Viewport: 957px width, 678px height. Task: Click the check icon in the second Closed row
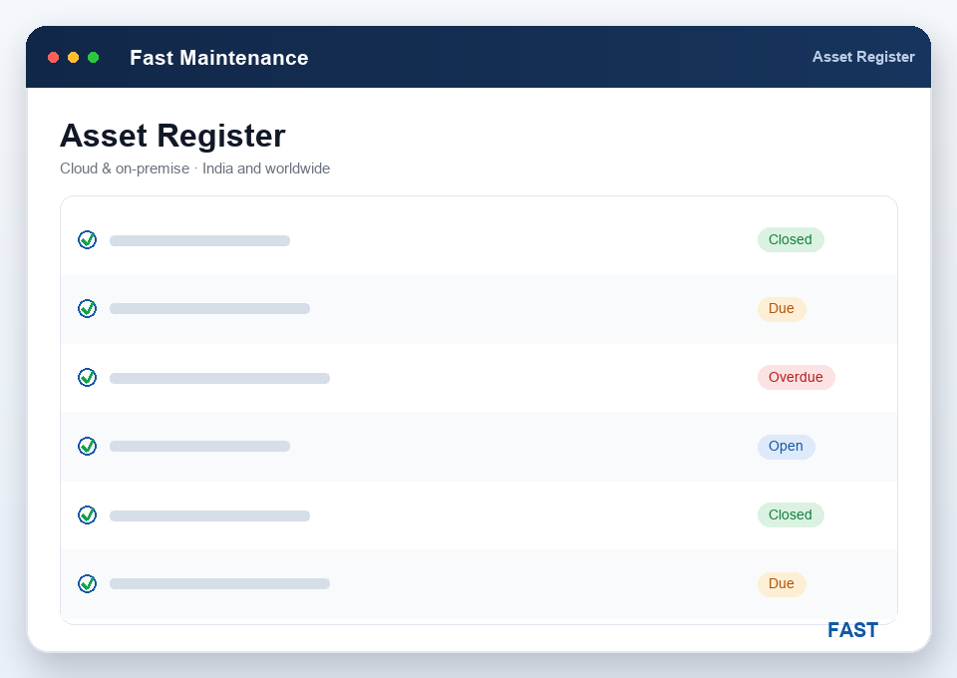(88, 515)
